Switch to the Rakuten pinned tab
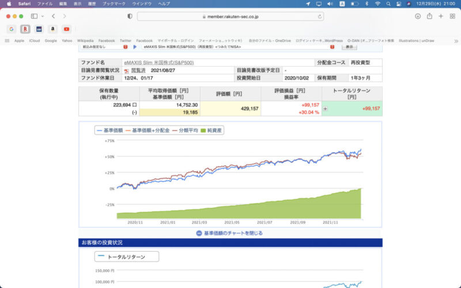Screen dimensions: 461x288 (x=25, y=29)
